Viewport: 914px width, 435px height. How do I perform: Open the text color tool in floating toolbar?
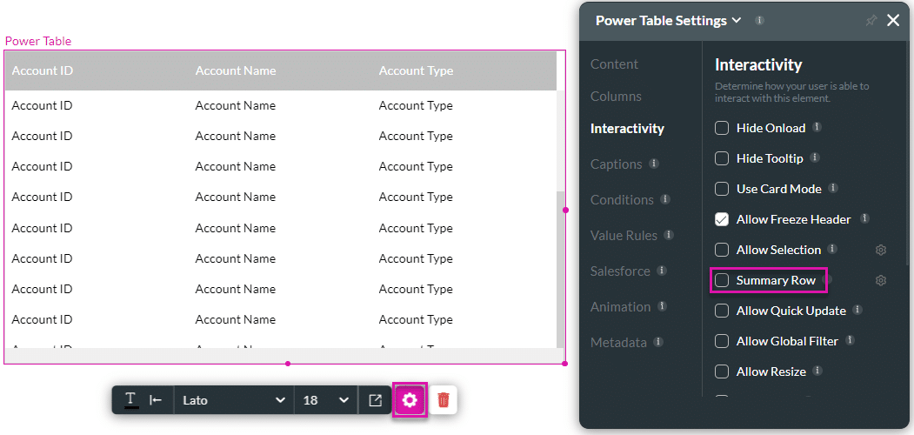[131, 399]
